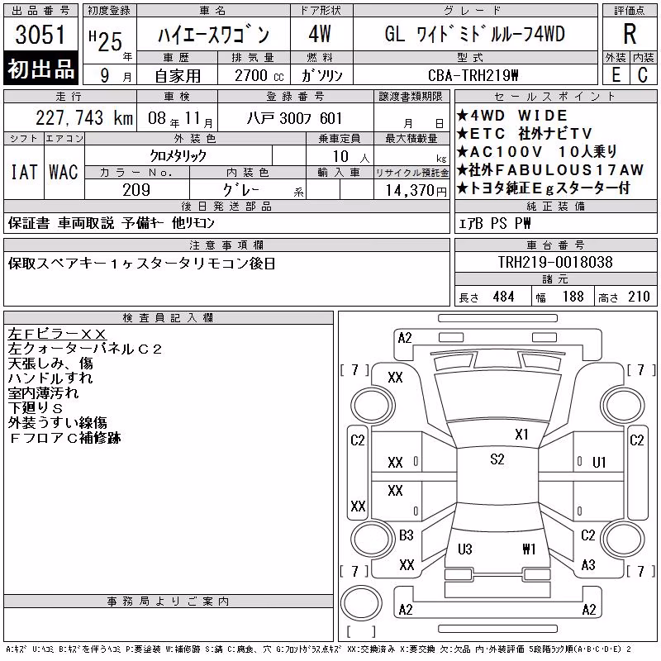Click the "S2" mark on the diagram roof
The width and height of the screenshot is (661, 661).
pos(497,459)
